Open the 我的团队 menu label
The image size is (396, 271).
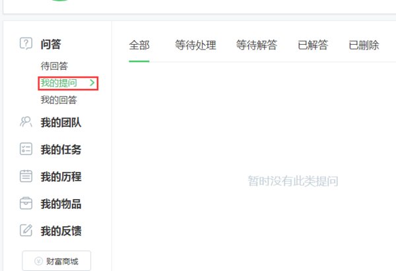61,123
